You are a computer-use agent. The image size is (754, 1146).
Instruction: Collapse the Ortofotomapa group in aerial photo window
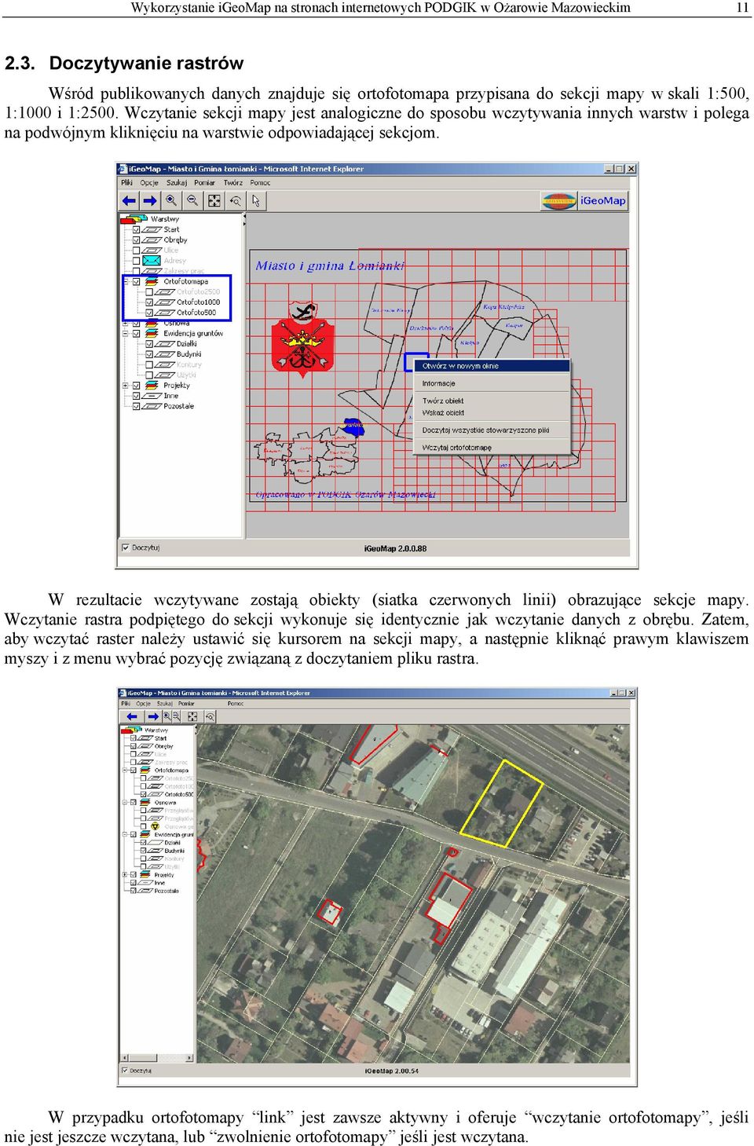pyautogui.click(x=125, y=771)
